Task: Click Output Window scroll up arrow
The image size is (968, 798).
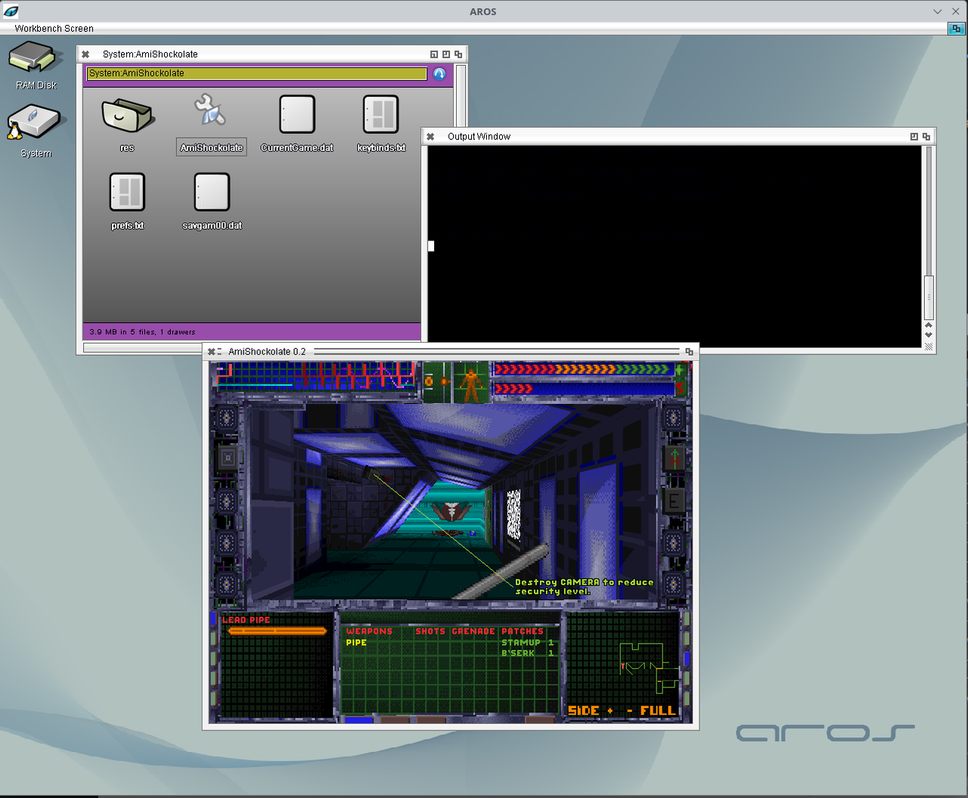Action: coord(929,325)
